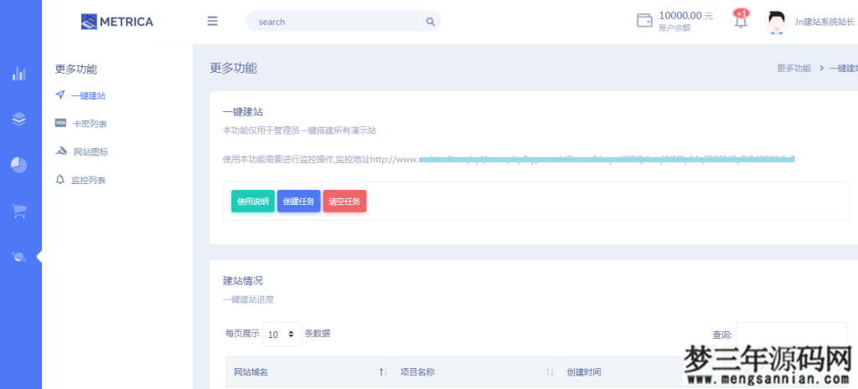This screenshot has height=389, width=858.
Task: Open the notification bell with +1 badge
Action: coord(741,20)
